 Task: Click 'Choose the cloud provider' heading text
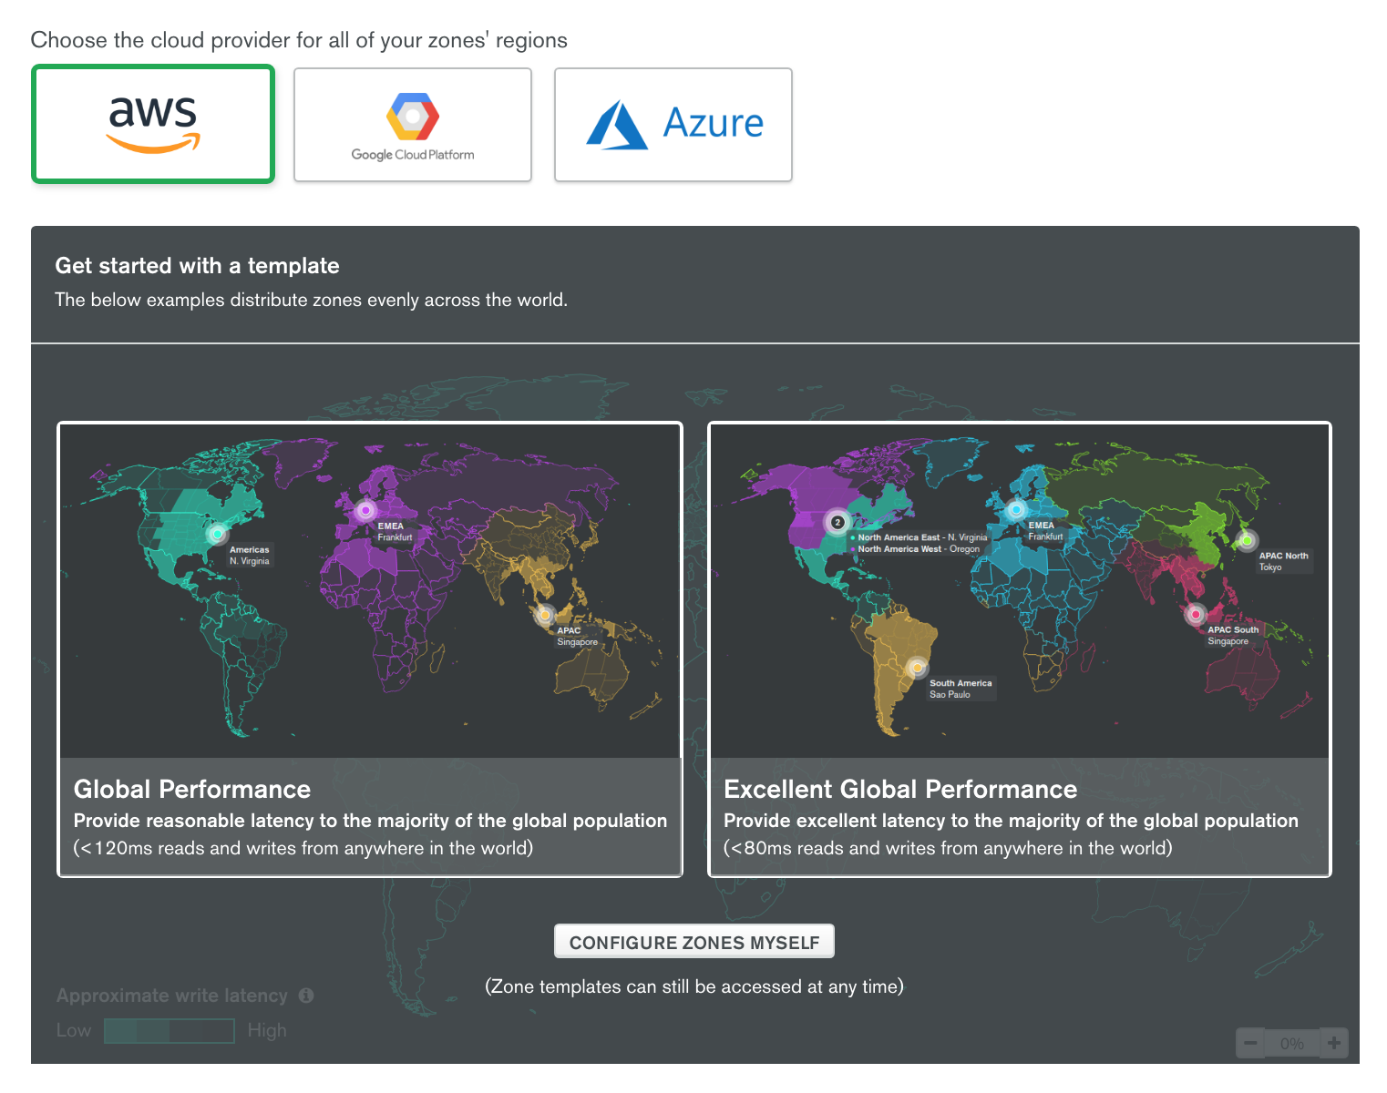[x=299, y=40]
